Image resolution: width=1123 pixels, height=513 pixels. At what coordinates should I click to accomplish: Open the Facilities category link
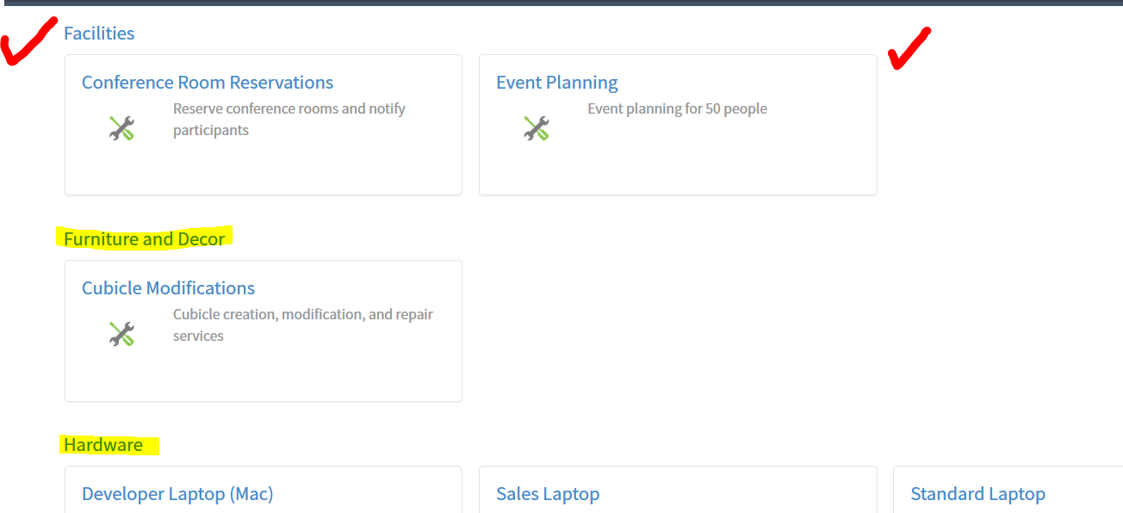pos(99,34)
